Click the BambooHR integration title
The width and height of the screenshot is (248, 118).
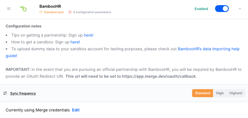pos(50,6)
